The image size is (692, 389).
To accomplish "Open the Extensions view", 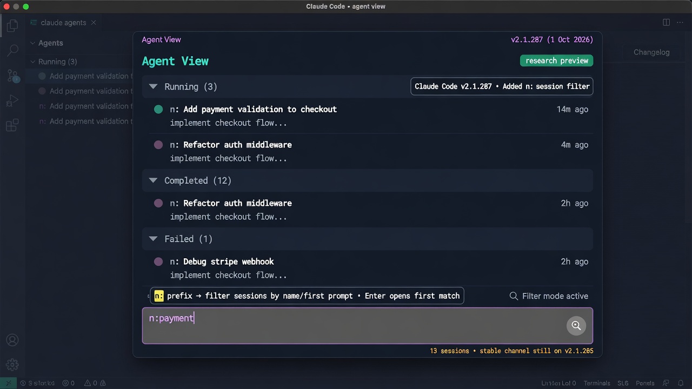I will point(12,126).
